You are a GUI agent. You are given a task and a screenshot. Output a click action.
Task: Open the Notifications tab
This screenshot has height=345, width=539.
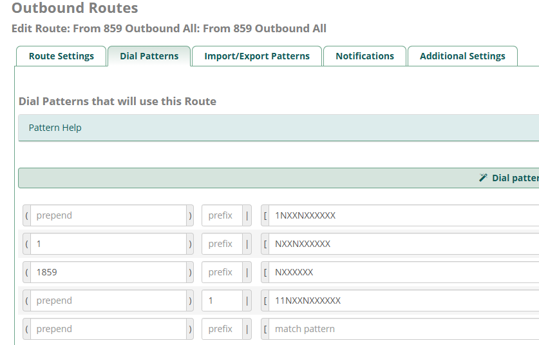(x=364, y=56)
